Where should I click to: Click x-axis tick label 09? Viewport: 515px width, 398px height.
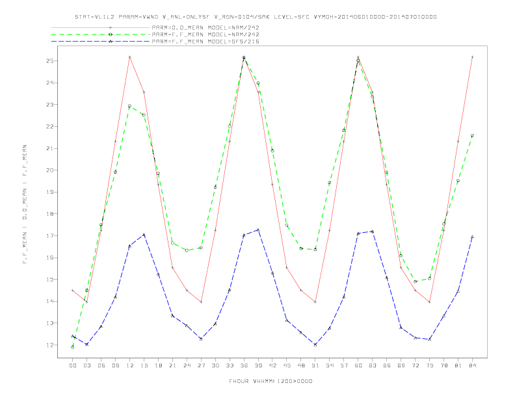[x=115, y=365]
